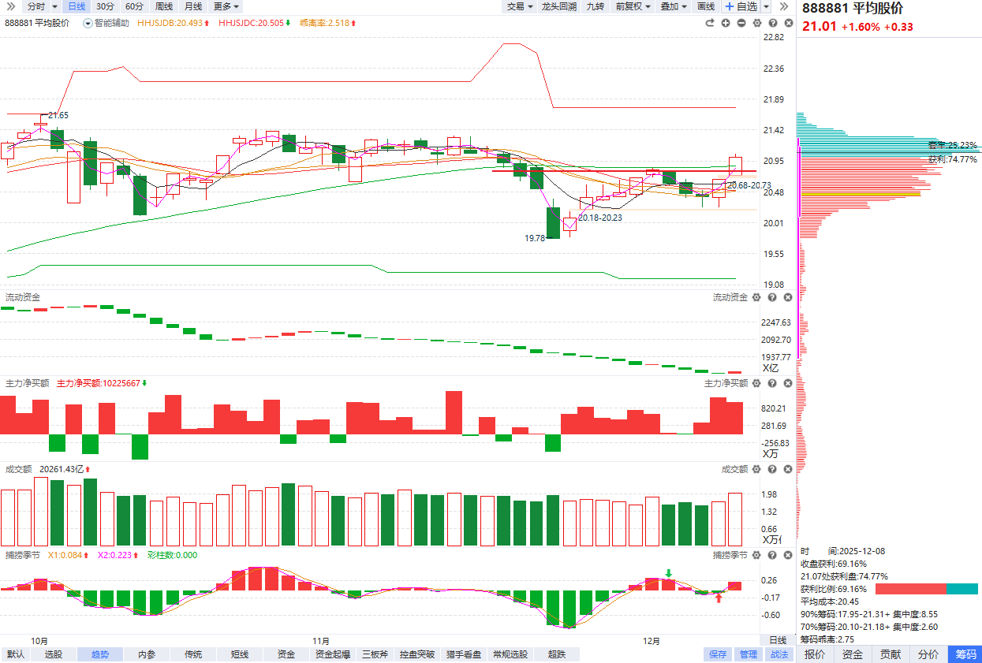982x663 pixels.
Task: Toggle the 九转 indicator overlay
Action: [x=595, y=6]
